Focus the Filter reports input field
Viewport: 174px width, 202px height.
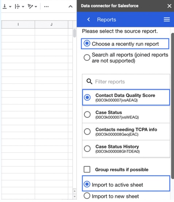pos(126,82)
